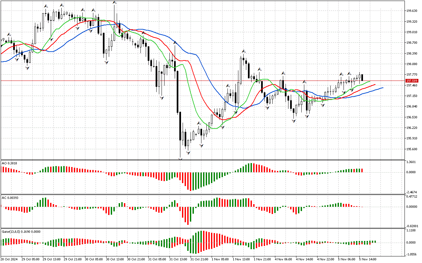Click the -2.4674 AO scale minimum
Screen dimensions: 422x263
412,192
